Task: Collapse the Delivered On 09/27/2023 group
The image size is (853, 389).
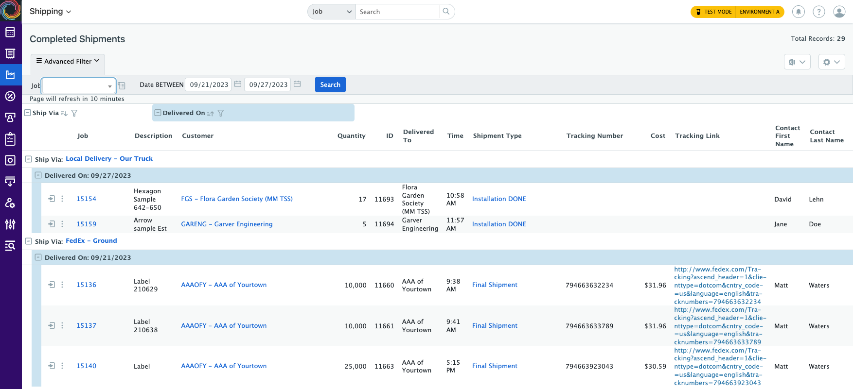Action: (x=38, y=175)
